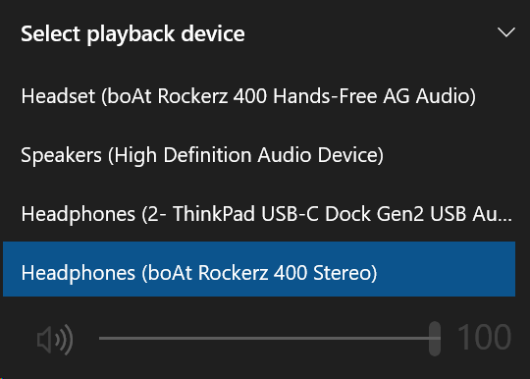Toggle mute with the volume speaker icon
Screen dimensions: 530x379
[x=55, y=339]
